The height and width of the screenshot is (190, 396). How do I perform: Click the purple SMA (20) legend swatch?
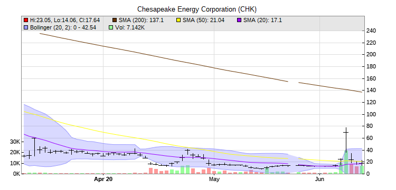coord(239,20)
